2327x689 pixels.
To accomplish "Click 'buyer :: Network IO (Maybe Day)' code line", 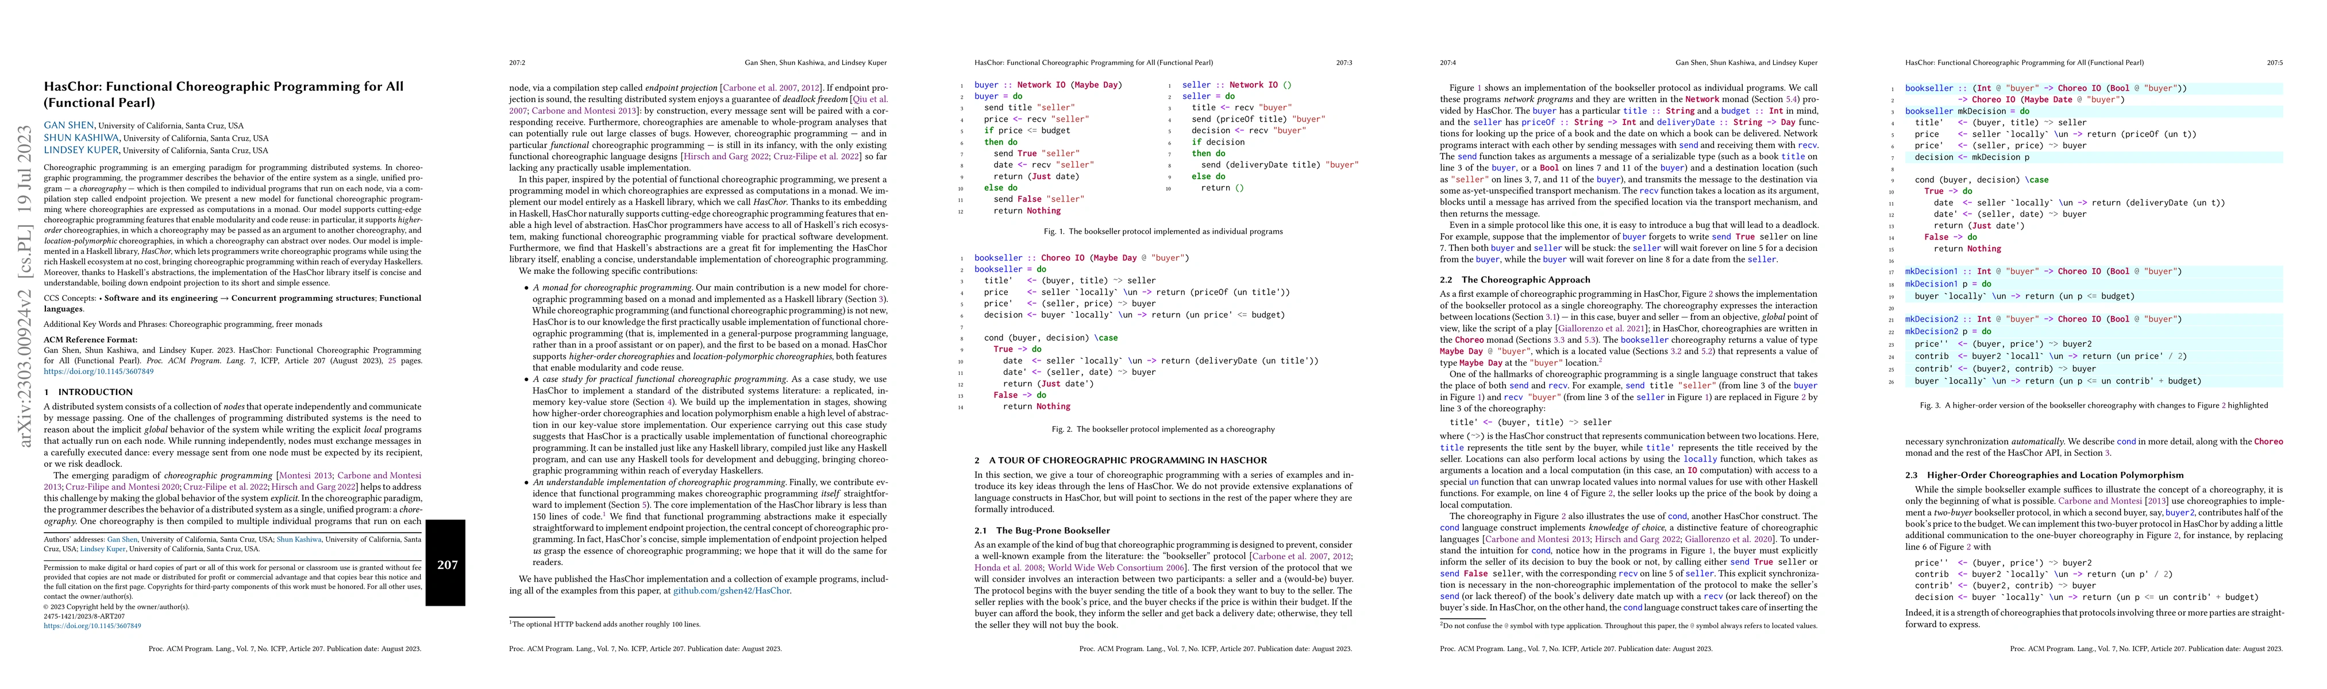I will click(1048, 85).
